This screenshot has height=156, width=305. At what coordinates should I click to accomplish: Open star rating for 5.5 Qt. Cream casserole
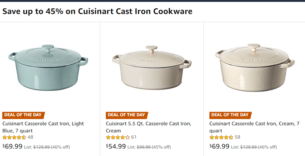[x=118, y=137]
